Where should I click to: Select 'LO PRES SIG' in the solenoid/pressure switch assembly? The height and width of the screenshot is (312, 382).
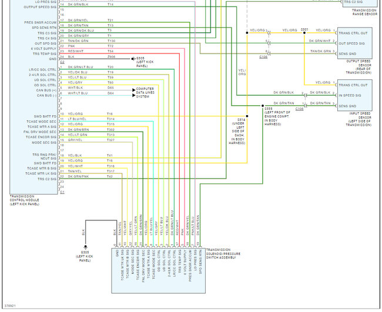pyautogui.click(x=195, y=259)
